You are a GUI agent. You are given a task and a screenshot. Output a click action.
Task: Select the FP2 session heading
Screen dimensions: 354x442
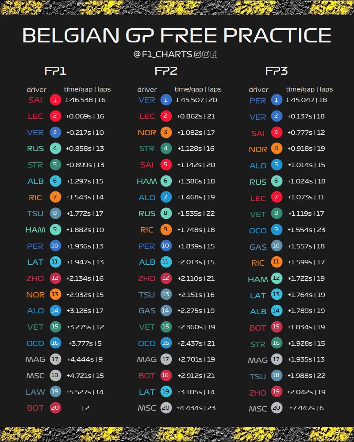pyautogui.click(x=166, y=71)
